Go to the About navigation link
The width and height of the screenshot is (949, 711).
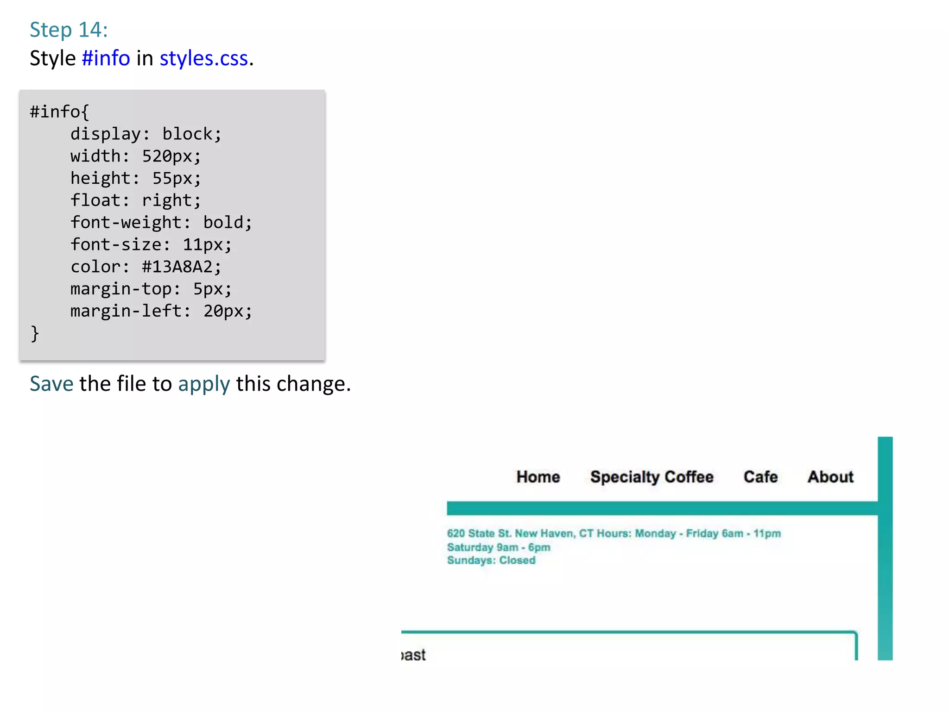coord(830,477)
